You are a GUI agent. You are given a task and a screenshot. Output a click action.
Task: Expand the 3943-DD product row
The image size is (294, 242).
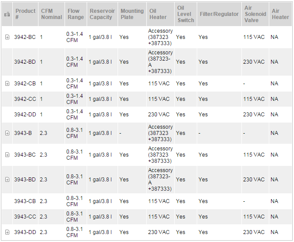[x=7, y=232]
